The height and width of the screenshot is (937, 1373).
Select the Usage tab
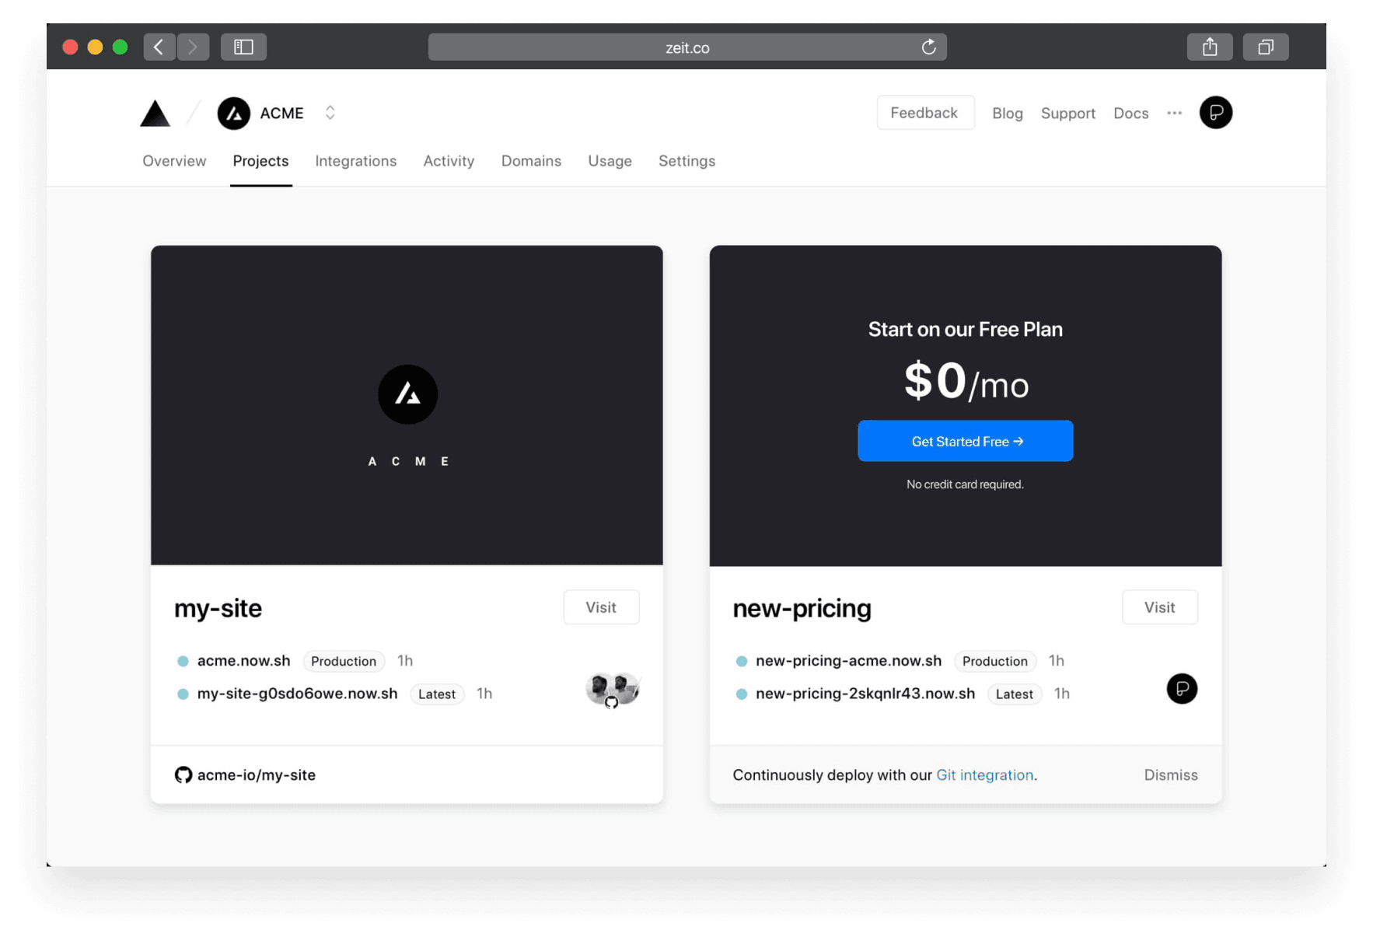coord(610,161)
